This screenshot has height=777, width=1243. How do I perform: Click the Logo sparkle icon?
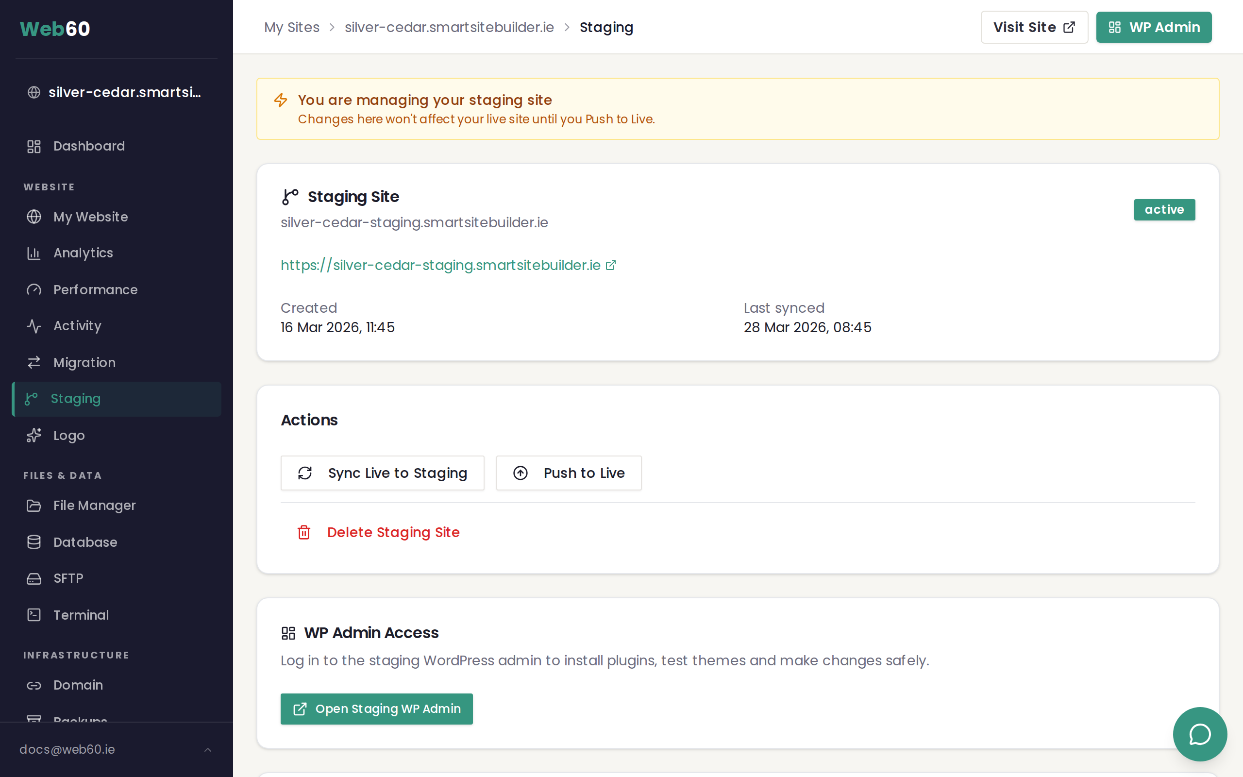tap(34, 436)
